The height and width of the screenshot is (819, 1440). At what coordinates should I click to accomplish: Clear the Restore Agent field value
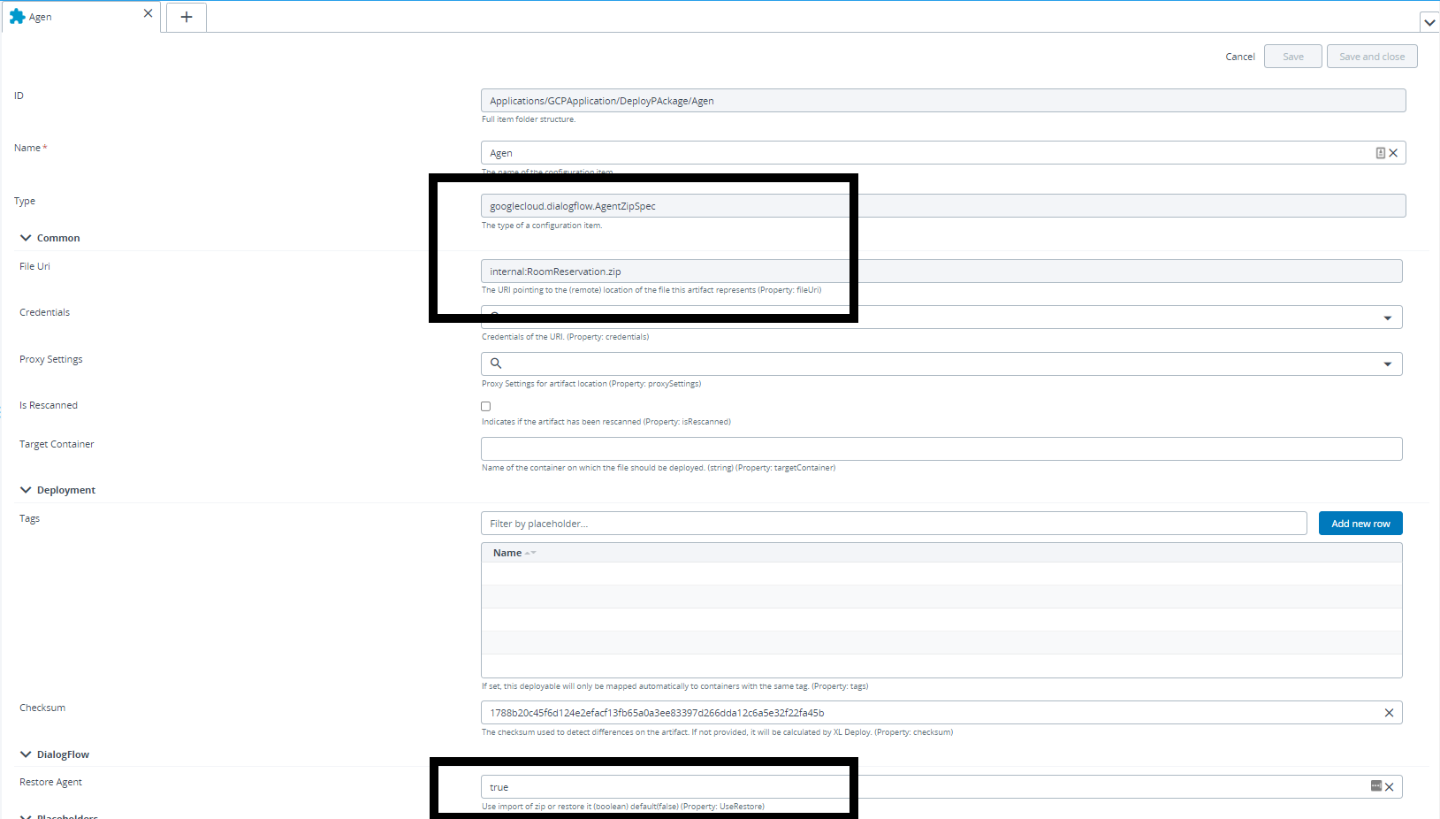click(x=1390, y=787)
